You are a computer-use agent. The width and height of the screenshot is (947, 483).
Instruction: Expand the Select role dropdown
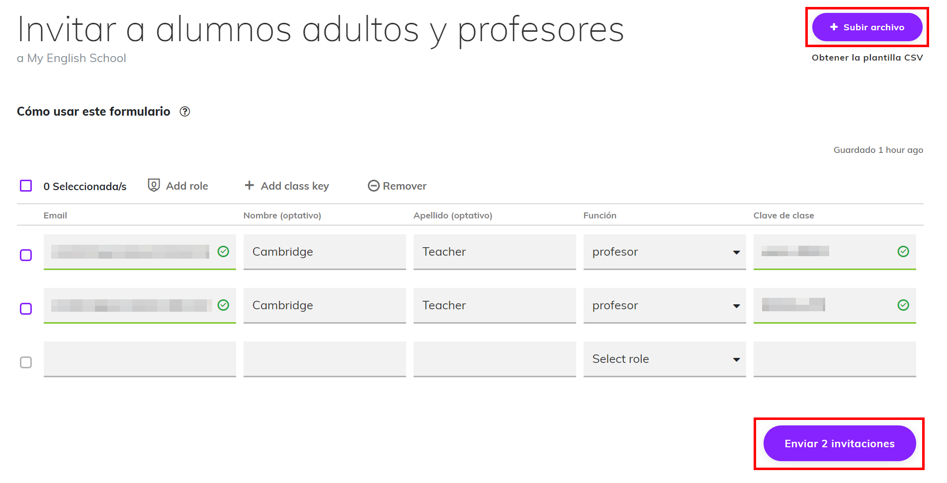click(x=664, y=359)
